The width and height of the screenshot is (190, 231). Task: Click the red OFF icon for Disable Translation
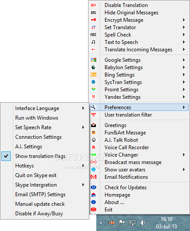pyautogui.click(x=93, y=5)
